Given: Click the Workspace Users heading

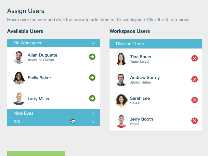Looking at the screenshot, I should 130,31.
